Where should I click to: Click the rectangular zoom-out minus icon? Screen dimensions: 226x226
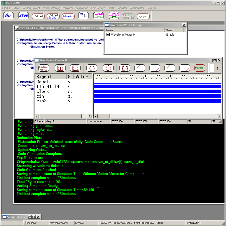(75, 68)
